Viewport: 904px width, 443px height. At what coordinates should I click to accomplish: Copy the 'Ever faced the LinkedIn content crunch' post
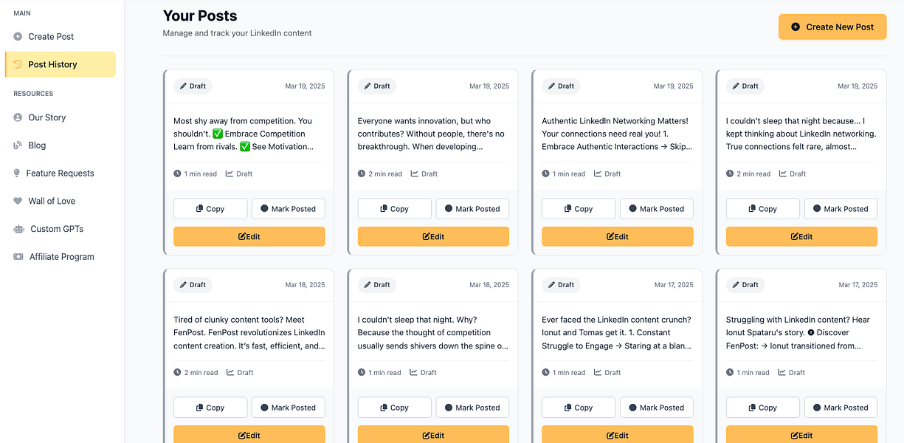(579, 408)
